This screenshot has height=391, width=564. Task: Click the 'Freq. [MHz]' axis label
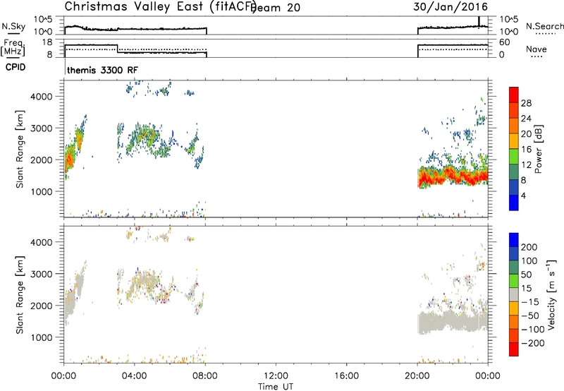click(x=14, y=48)
